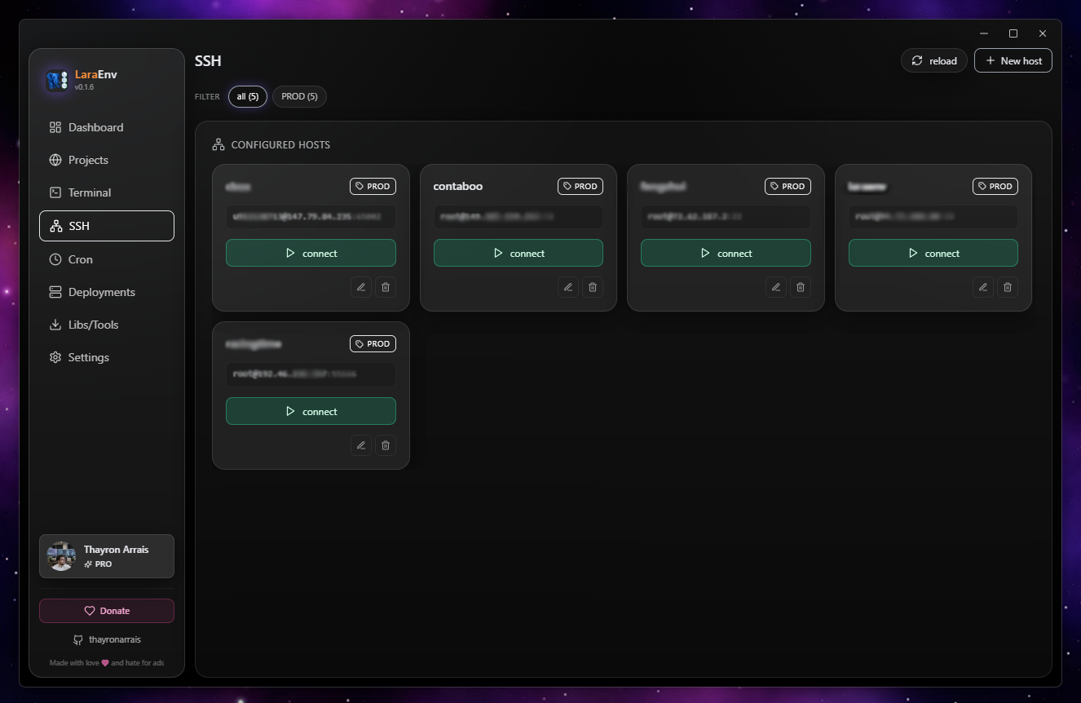Click Thayron Arrais profile avatar

point(61,556)
